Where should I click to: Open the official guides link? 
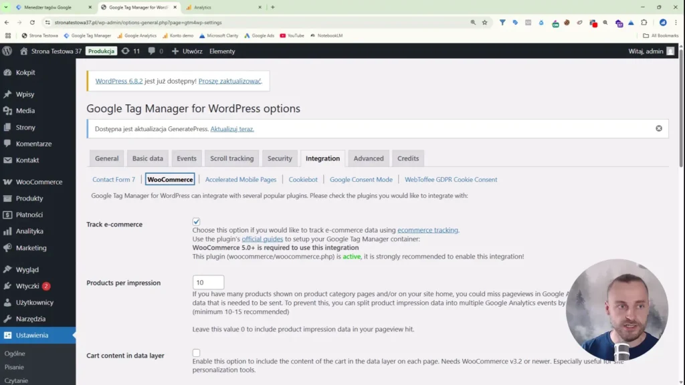tap(262, 239)
